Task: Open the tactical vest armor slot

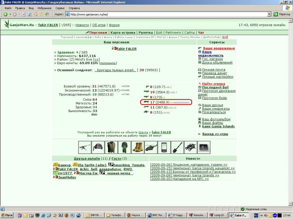Action: tap(111, 147)
